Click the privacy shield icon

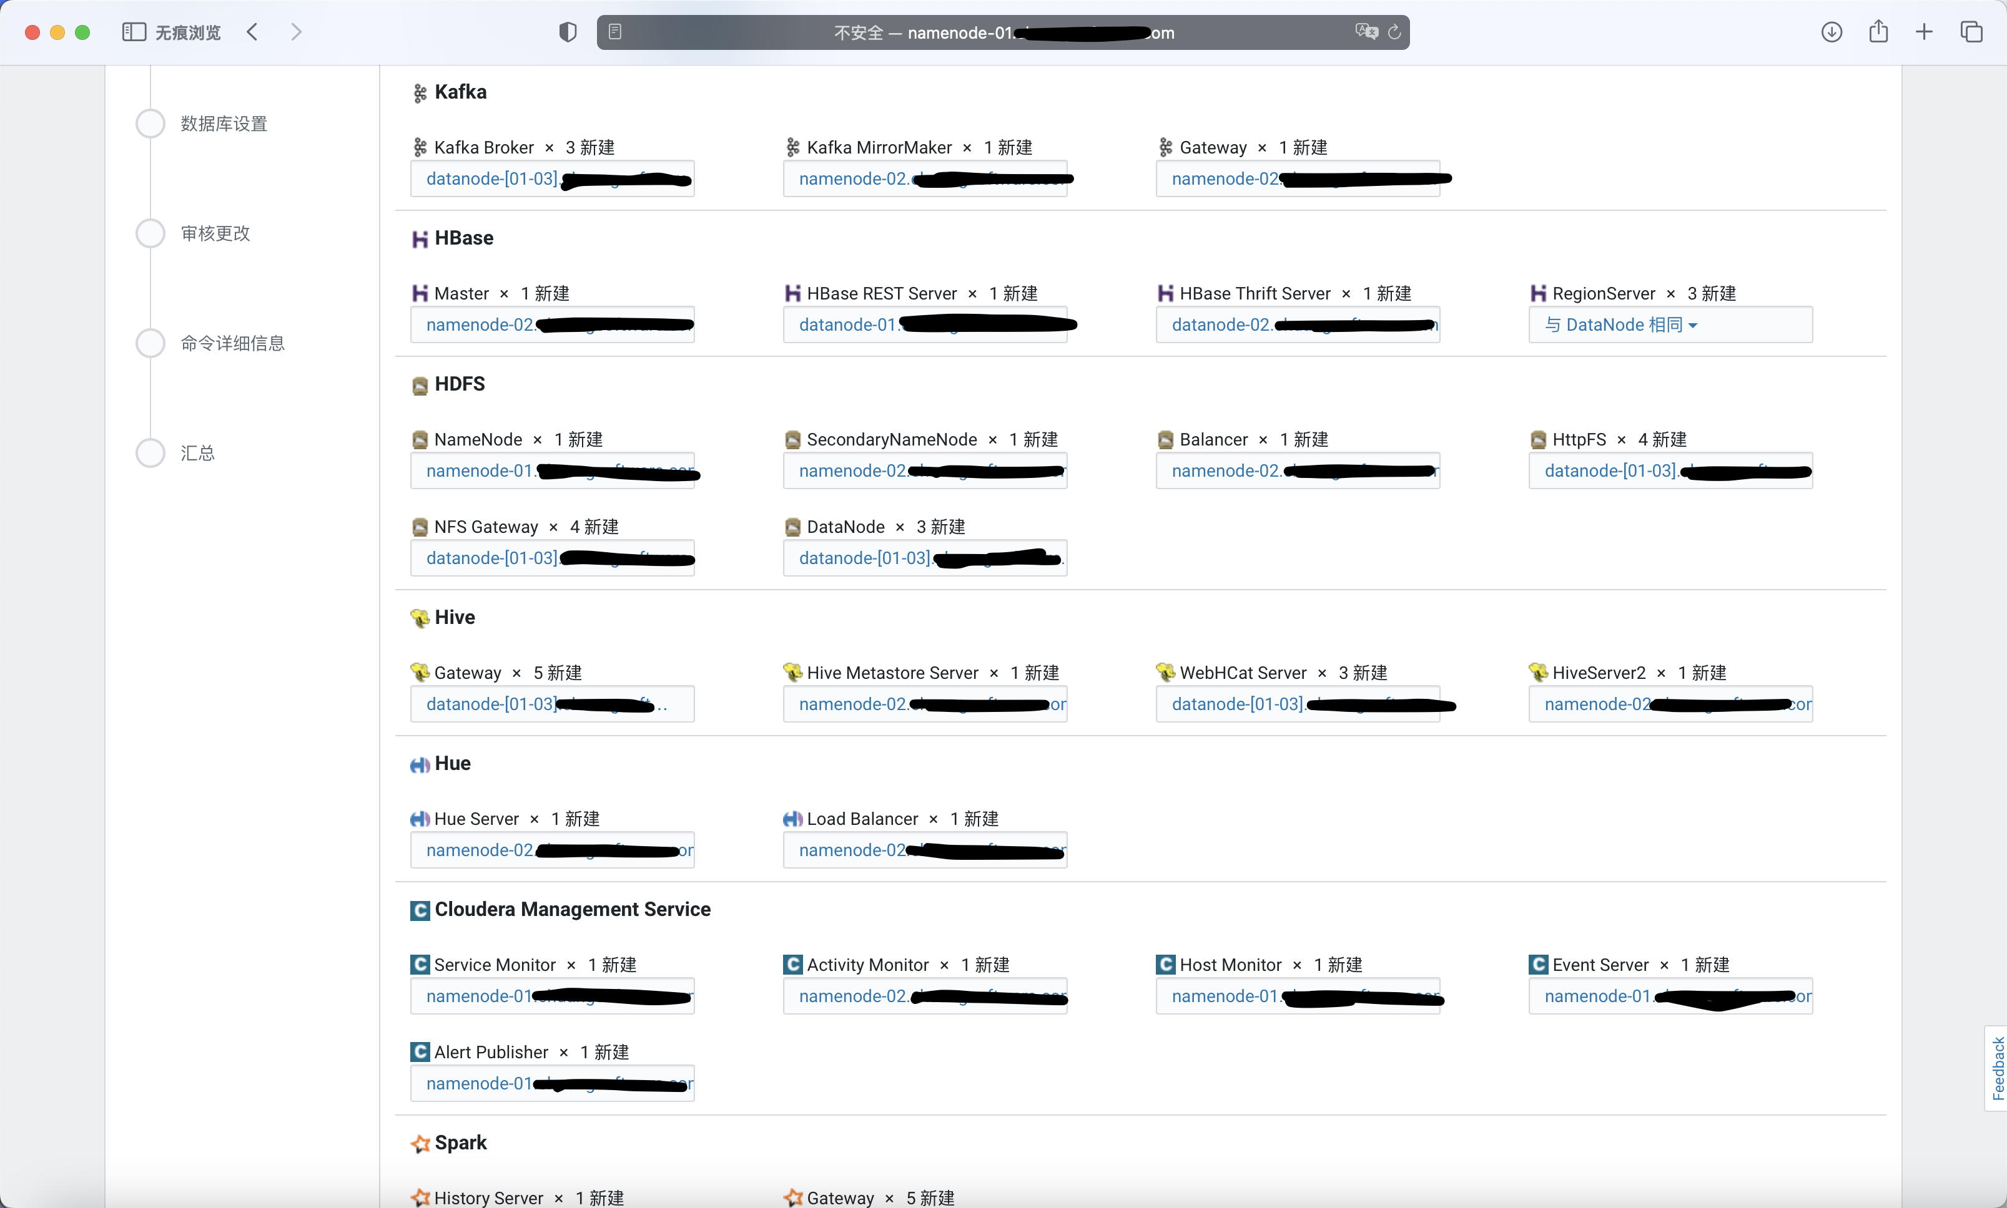point(568,32)
